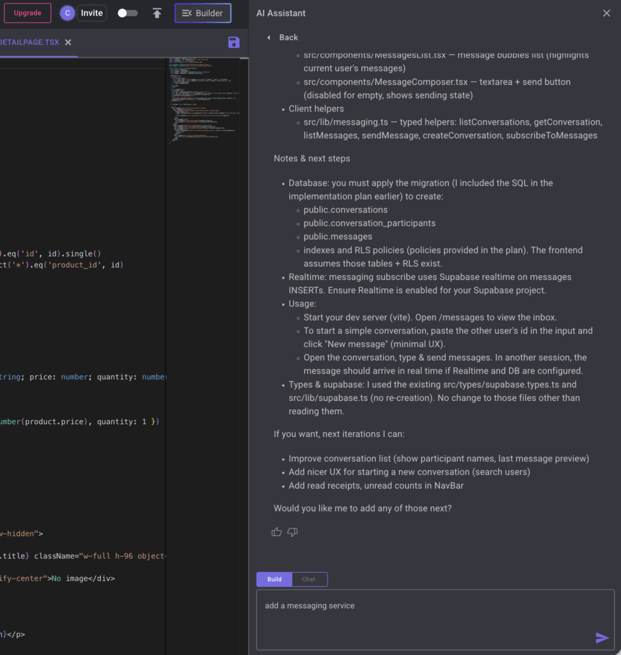Go back using the Back arrow
The width and height of the screenshot is (621, 655).
tap(283, 38)
